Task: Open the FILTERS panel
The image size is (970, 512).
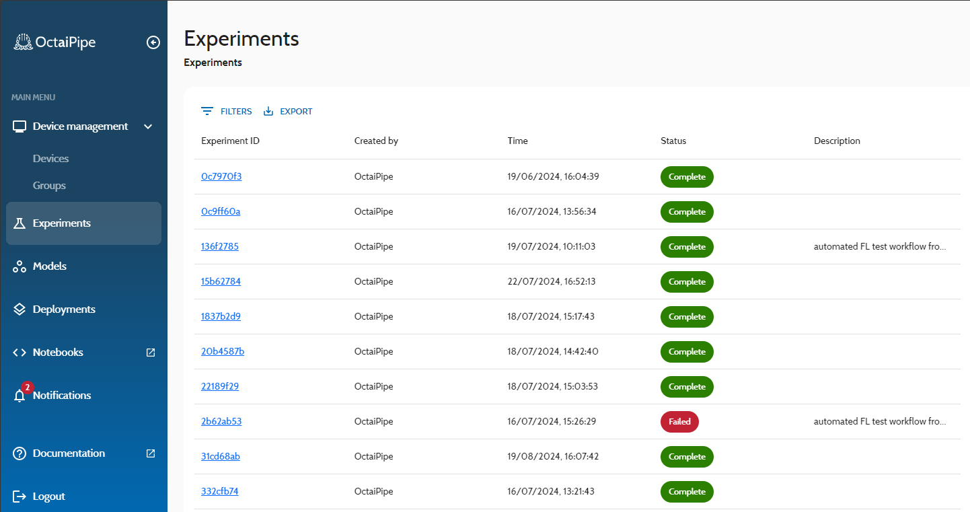Action: 227,112
